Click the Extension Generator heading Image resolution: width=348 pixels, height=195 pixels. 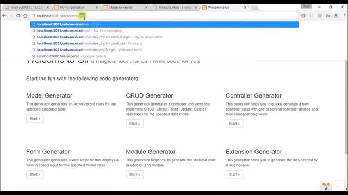[254, 152]
